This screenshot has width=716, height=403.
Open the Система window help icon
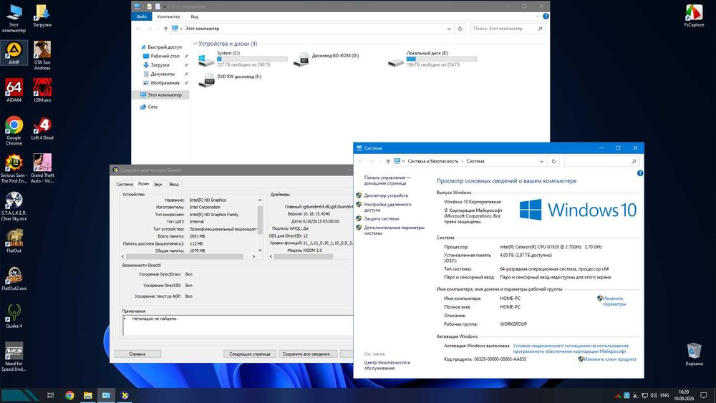click(x=639, y=173)
